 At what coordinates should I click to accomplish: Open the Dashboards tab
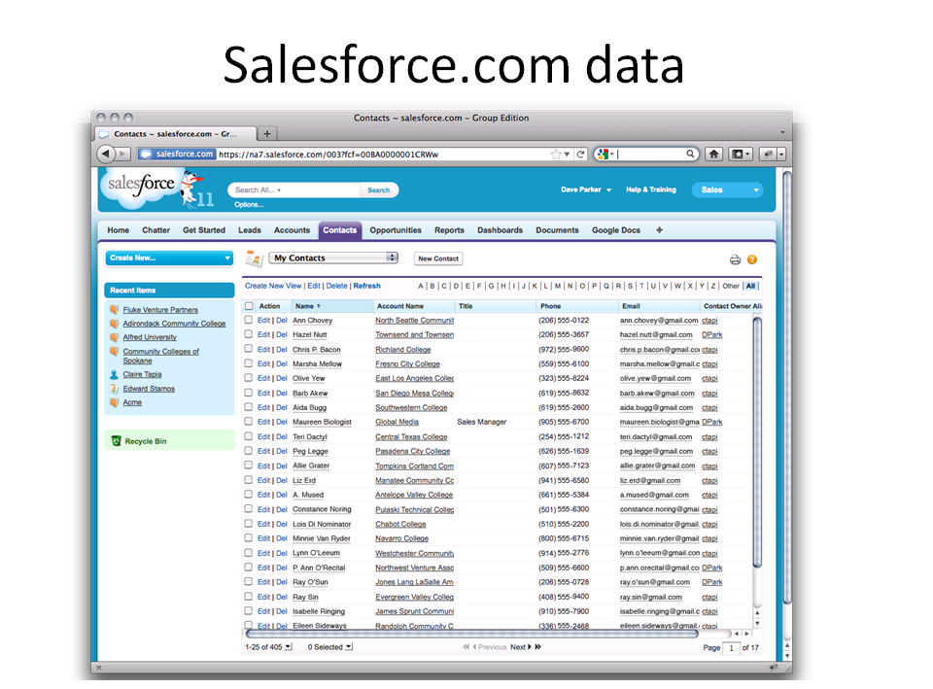coord(500,230)
